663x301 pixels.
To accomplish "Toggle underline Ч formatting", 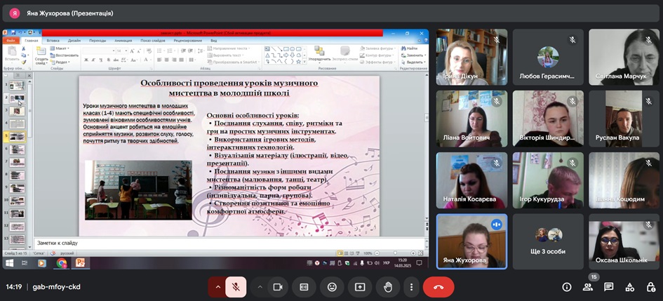I will pos(100,60).
